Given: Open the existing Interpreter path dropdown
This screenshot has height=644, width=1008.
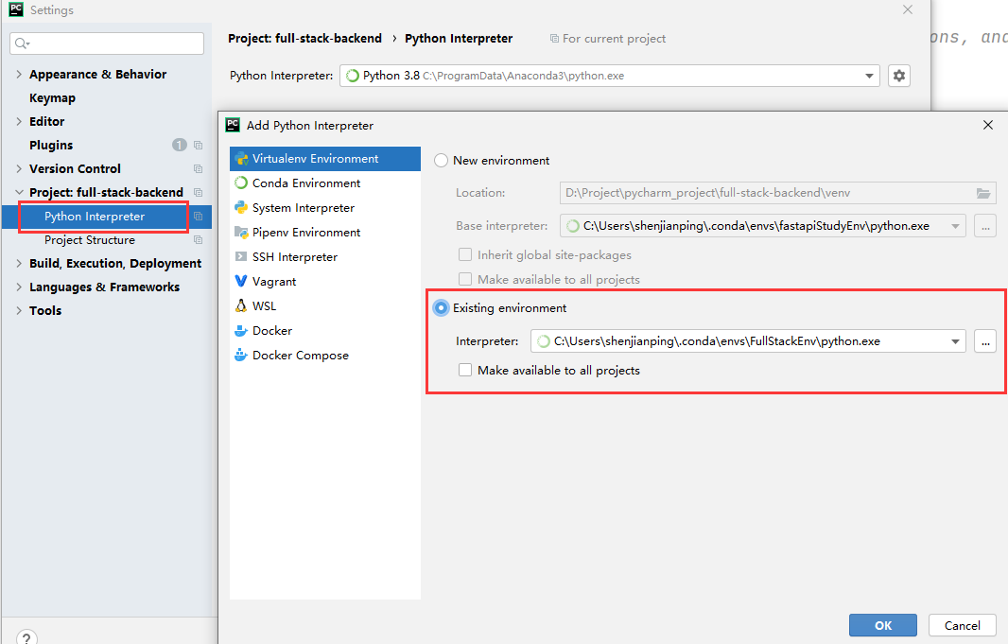Looking at the screenshot, I should coord(955,341).
